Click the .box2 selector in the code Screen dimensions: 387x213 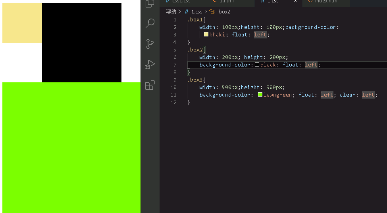(x=195, y=49)
